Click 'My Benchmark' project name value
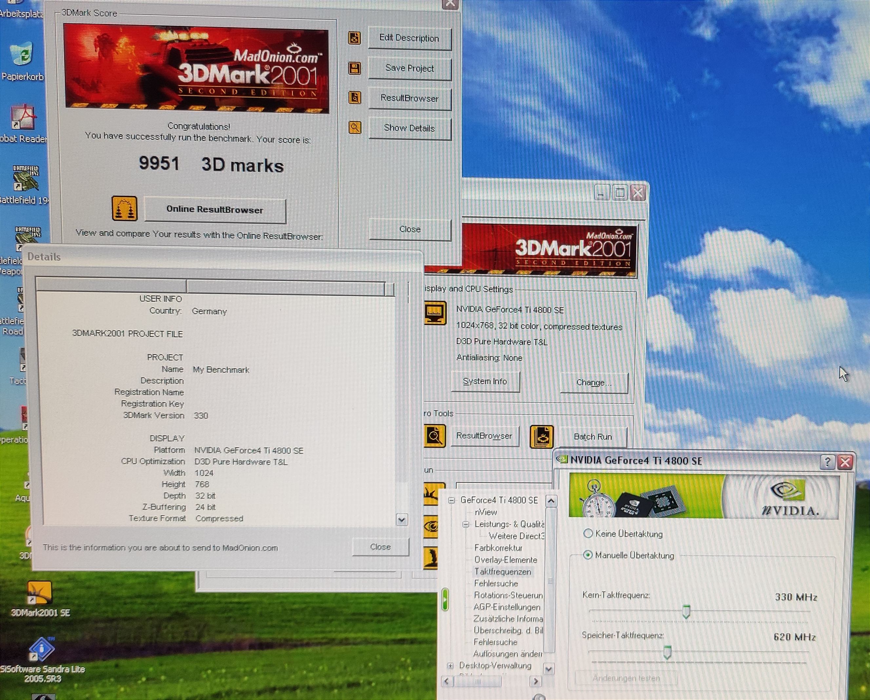This screenshot has width=870, height=700. (x=221, y=370)
